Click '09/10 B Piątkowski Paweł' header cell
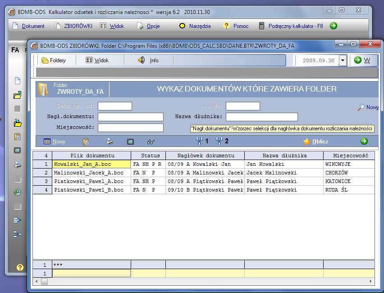The image size is (384, 293). click(205, 190)
